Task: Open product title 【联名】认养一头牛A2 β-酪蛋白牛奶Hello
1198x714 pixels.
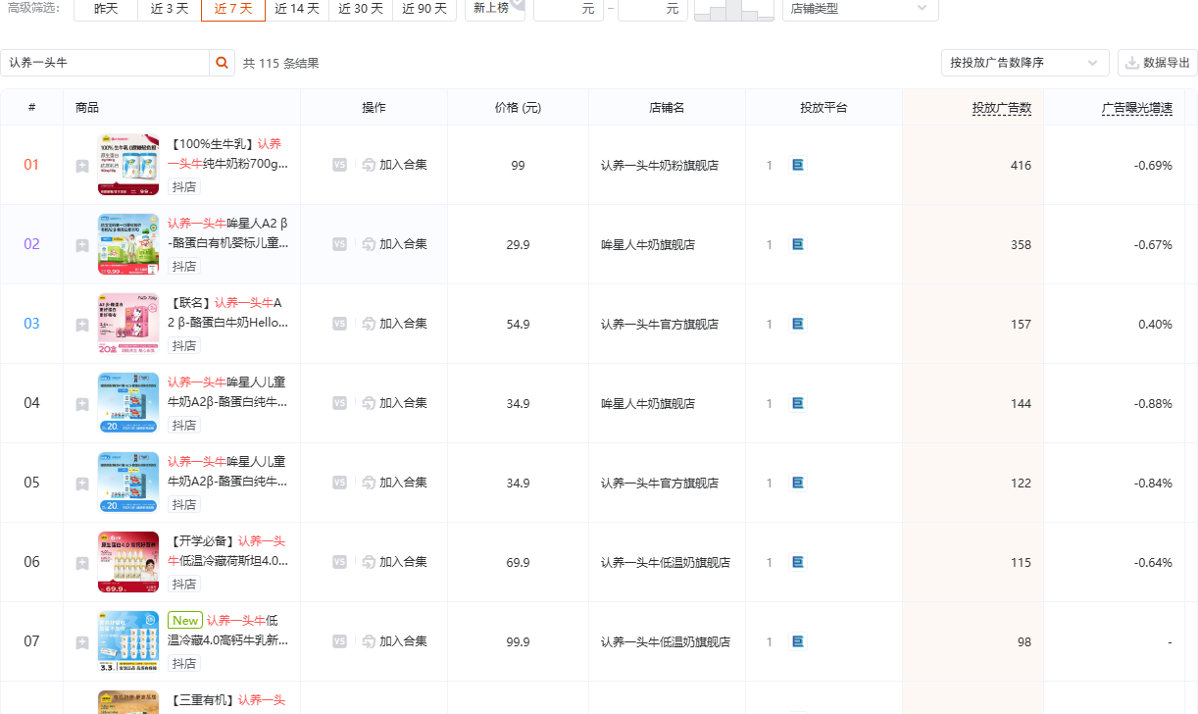Action: (229, 313)
